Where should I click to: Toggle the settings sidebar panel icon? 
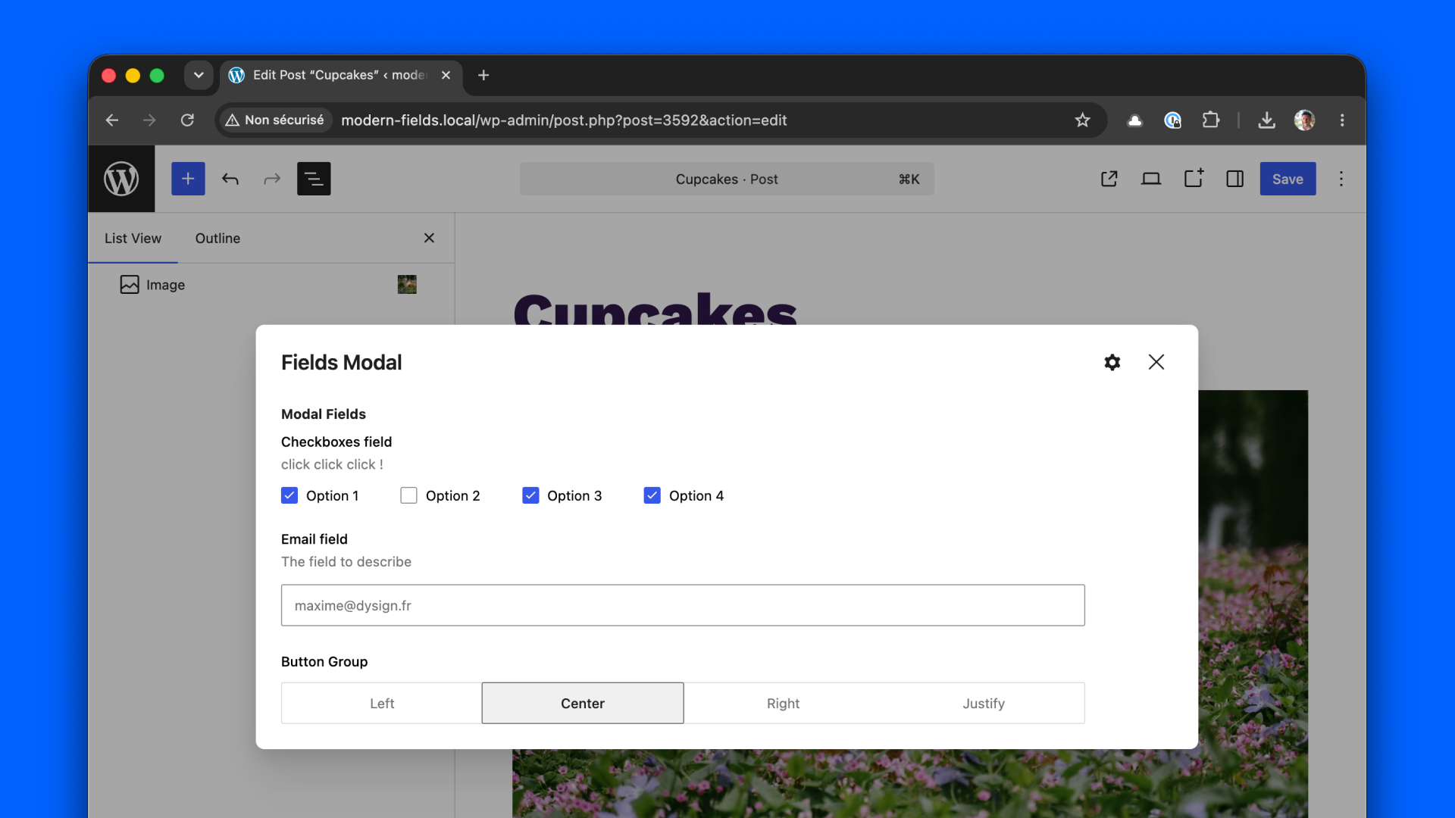[x=1235, y=179]
